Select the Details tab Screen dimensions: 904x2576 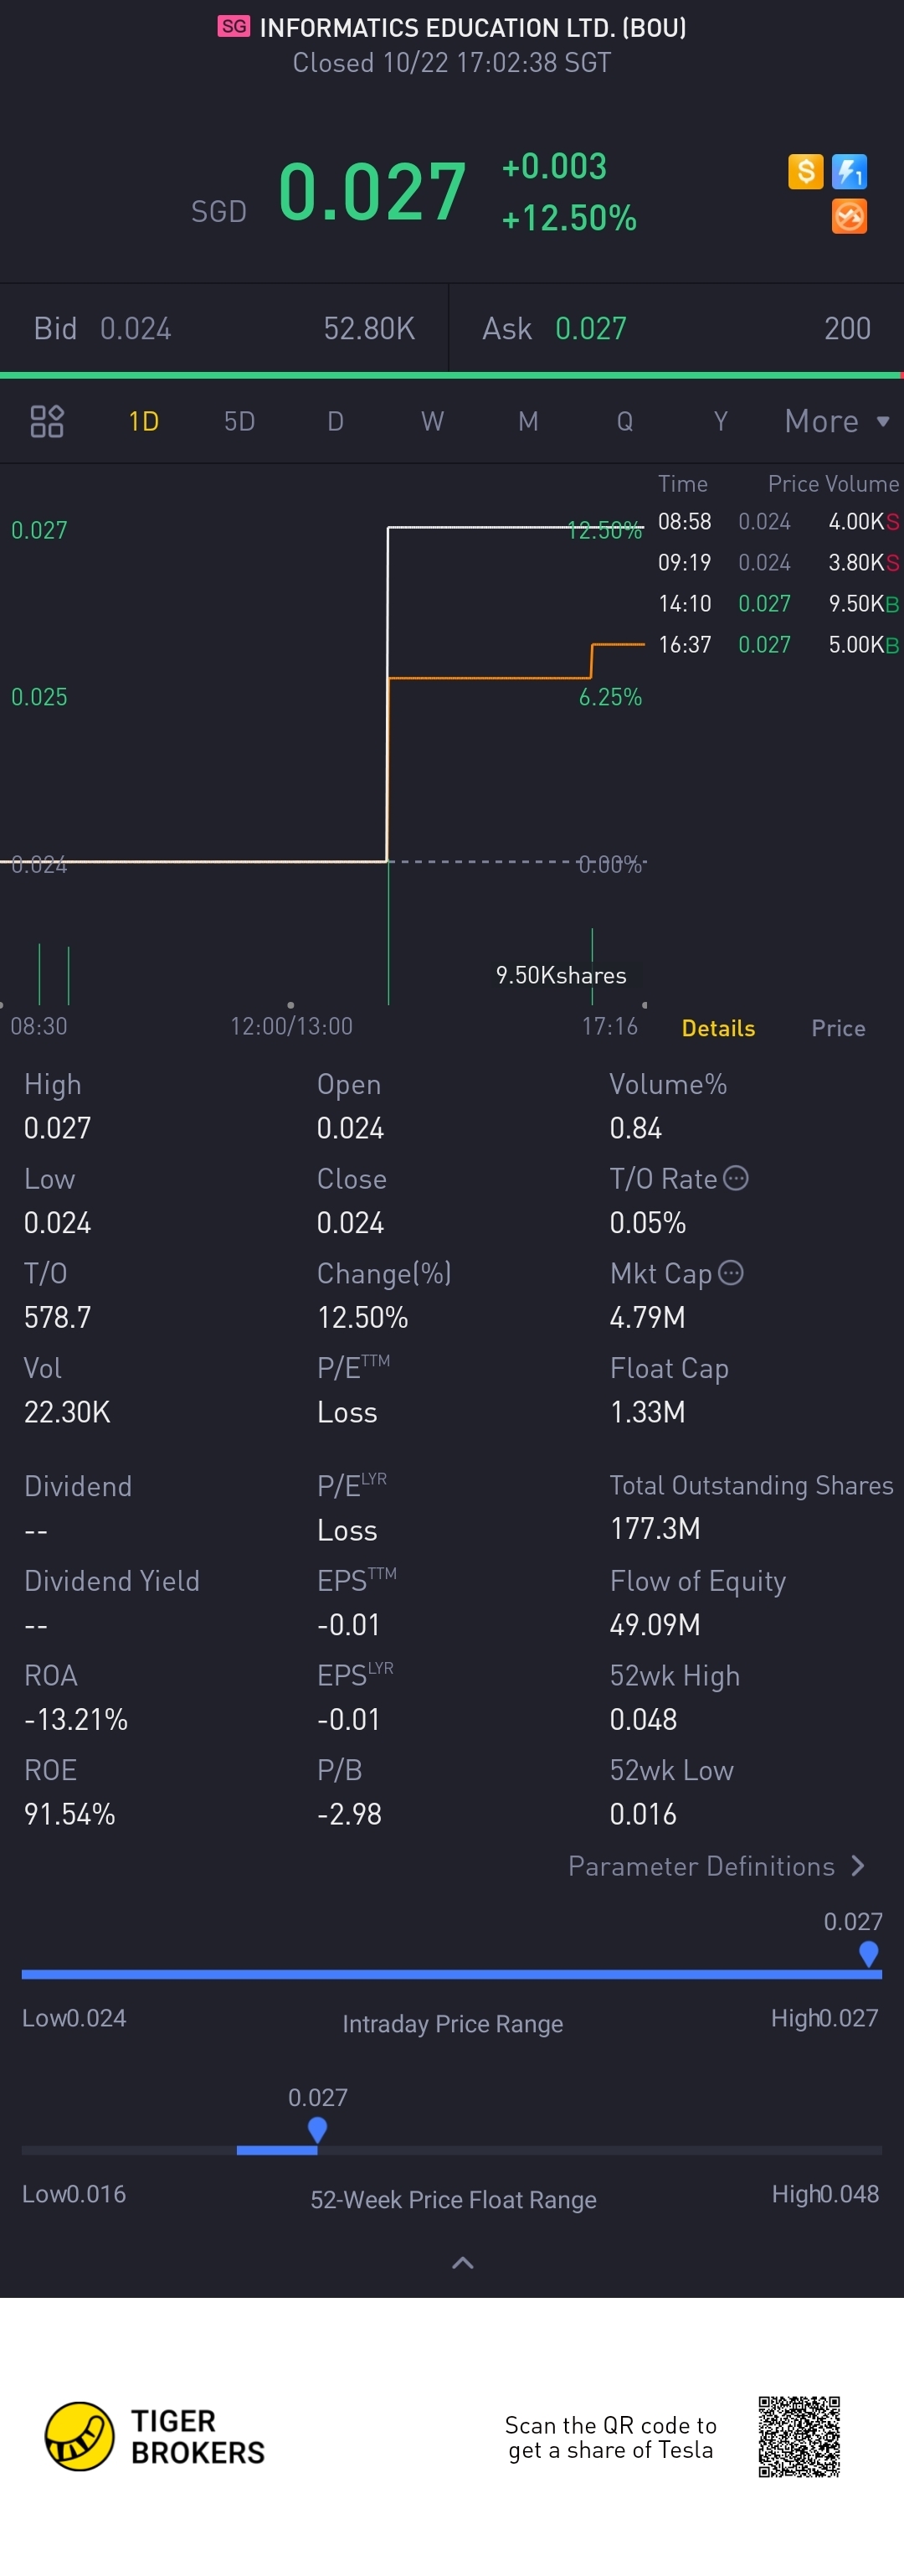pyautogui.click(x=717, y=1028)
